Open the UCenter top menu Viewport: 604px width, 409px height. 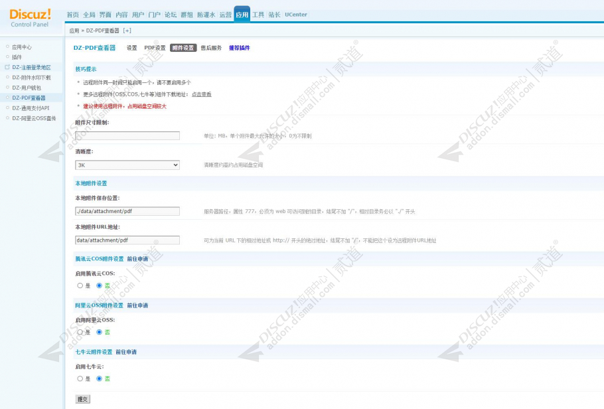pos(296,15)
